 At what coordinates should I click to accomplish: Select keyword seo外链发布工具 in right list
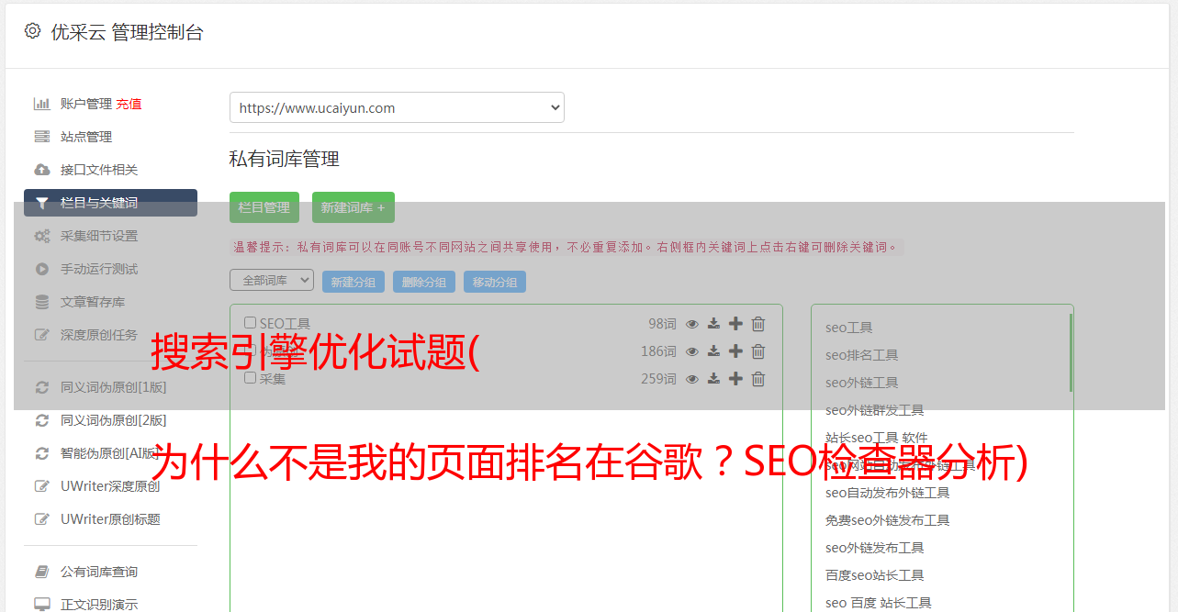click(x=874, y=548)
